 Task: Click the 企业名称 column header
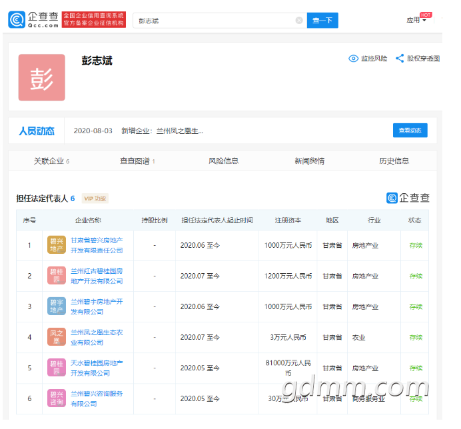pos(88,220)
